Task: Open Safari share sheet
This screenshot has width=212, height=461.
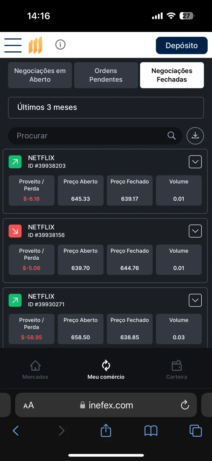Action: click(x=106, y=431)
